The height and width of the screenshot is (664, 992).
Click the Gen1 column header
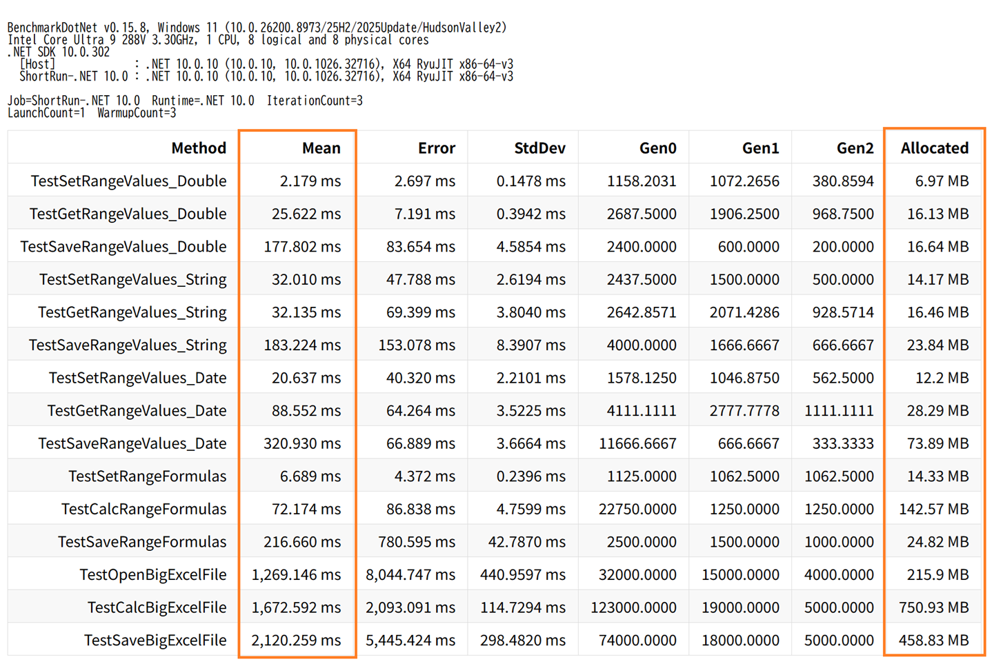point(761,148)
